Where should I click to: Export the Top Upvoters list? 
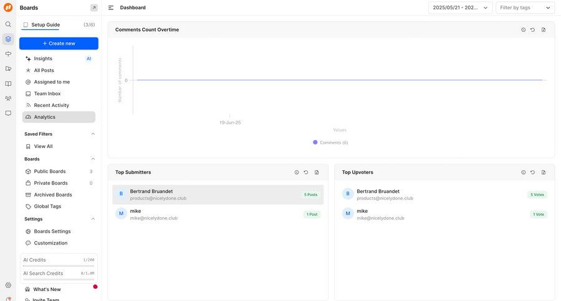point(544,172)
